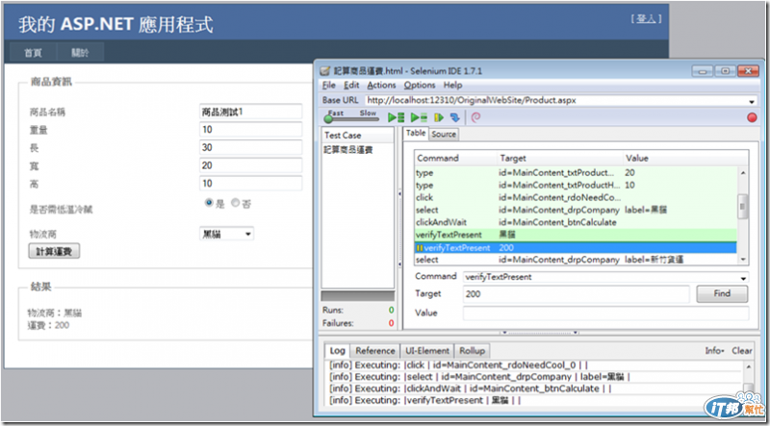Open the Help menu
770x426 pixels.
452,85
